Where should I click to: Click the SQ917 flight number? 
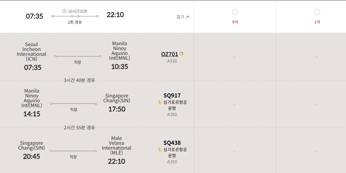[x=172, y=96]
